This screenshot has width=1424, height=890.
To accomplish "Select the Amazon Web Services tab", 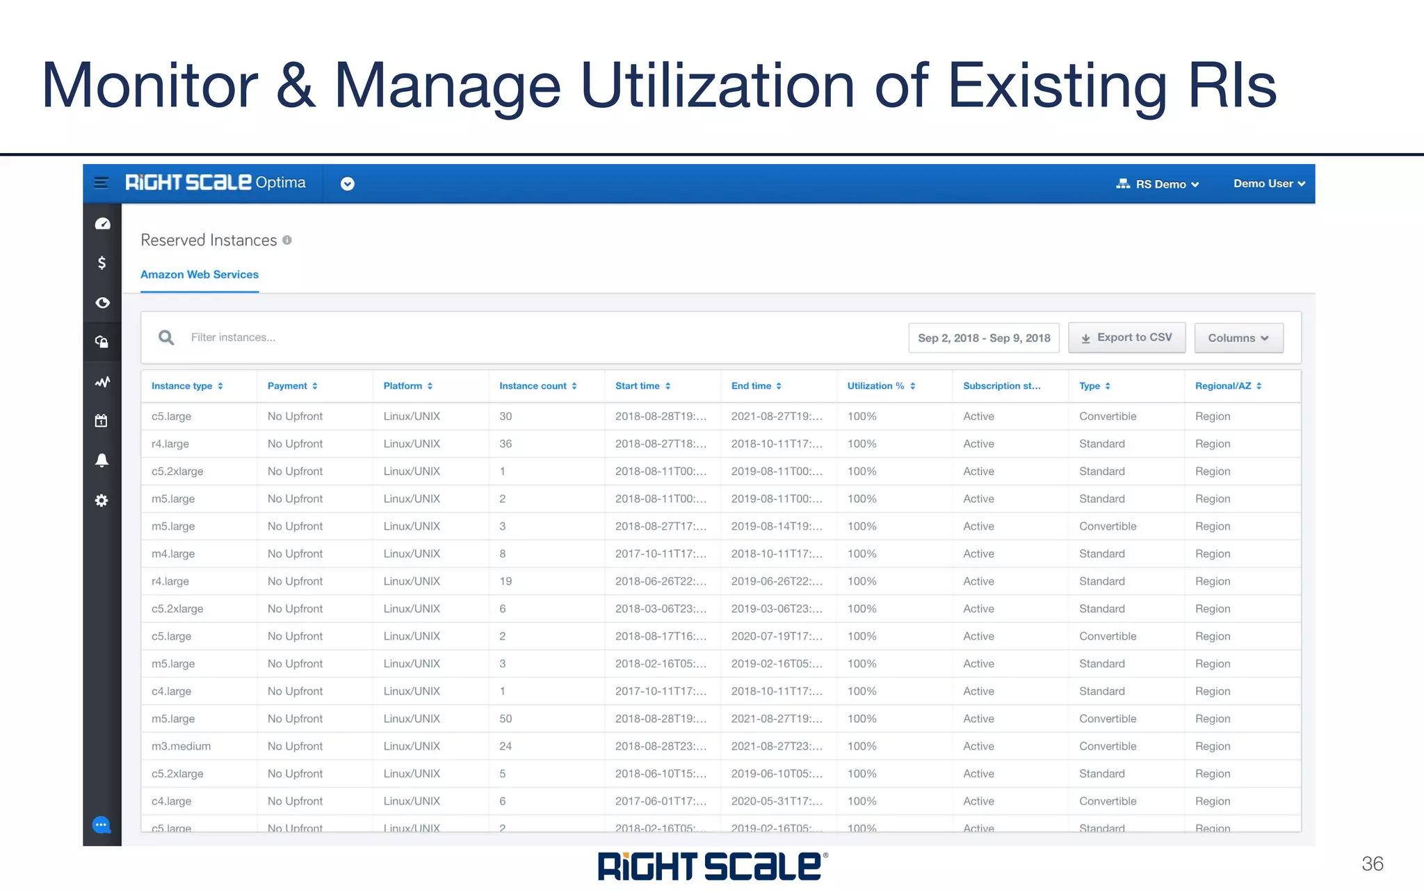I will coord(200,275).
